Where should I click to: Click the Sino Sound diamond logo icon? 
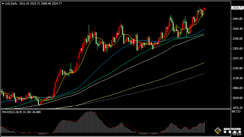pyautogui.click(x=217, y=130)
